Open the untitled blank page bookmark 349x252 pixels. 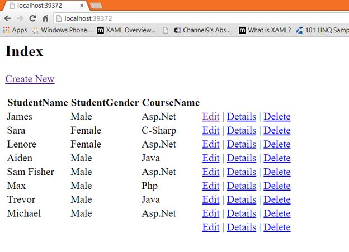(166, 30)
